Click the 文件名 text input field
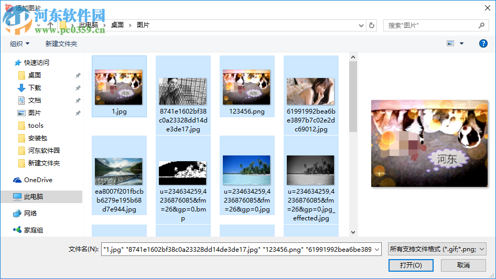496x279 pixels. [x=237, y=249]
